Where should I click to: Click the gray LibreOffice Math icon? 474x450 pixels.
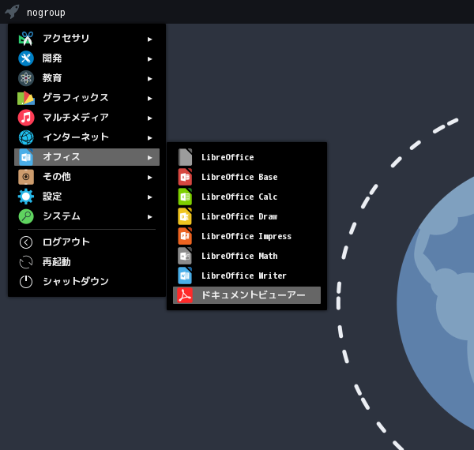(185, 256)
